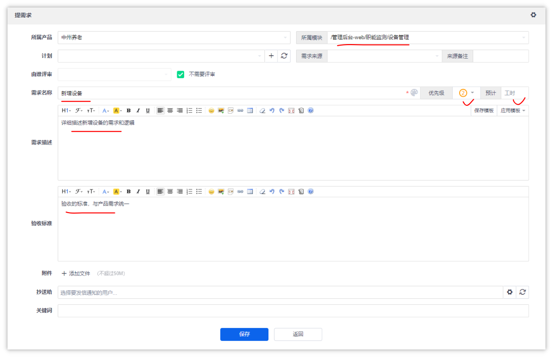Open the H1 heading dropdown in 需求描述 toolbar

pos(66,111)
